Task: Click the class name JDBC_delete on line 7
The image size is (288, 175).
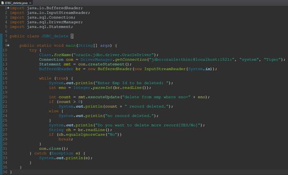Action: click(55, 36)
